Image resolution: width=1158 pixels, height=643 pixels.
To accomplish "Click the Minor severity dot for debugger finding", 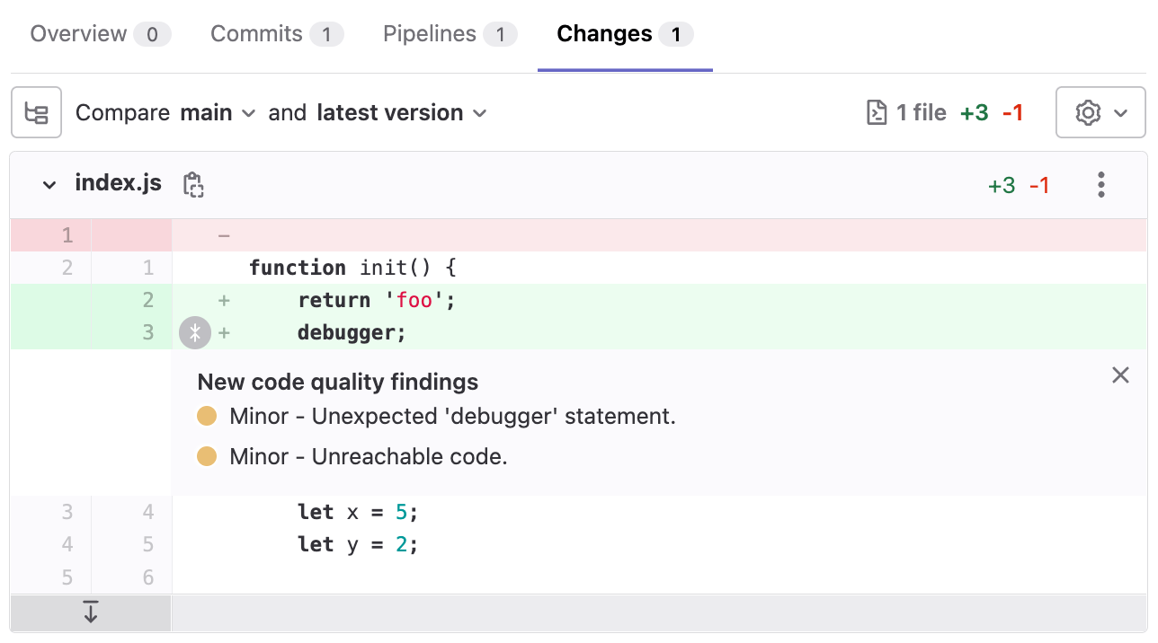I will pyautogui.click(x=207, y=416).
